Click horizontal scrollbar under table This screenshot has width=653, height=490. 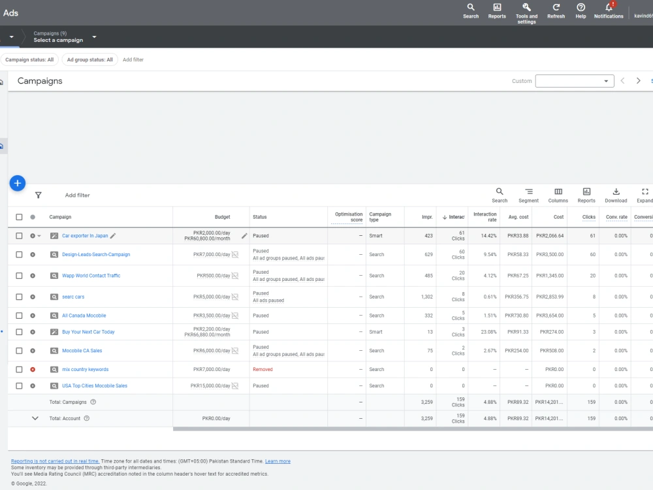point(413,429)
